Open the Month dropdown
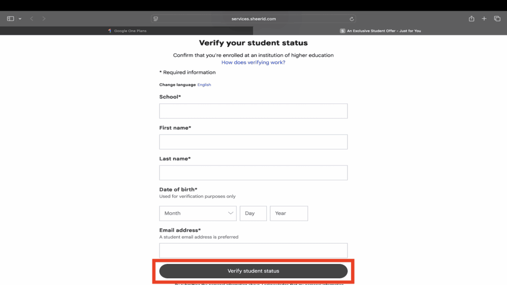507x285 pixels. click(198, 213)
